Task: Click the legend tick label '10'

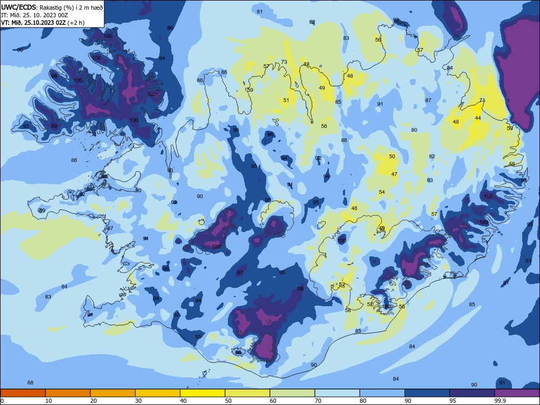Action: coord(49,401)
